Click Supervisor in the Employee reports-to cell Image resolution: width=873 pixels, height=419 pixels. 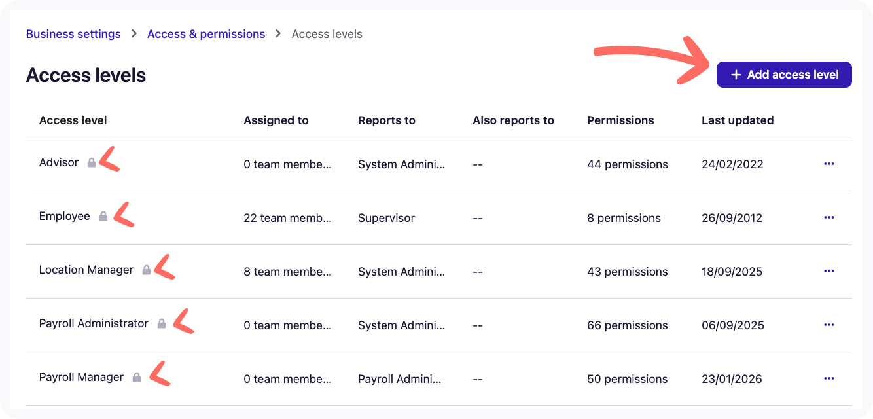(x=386, y=217)
